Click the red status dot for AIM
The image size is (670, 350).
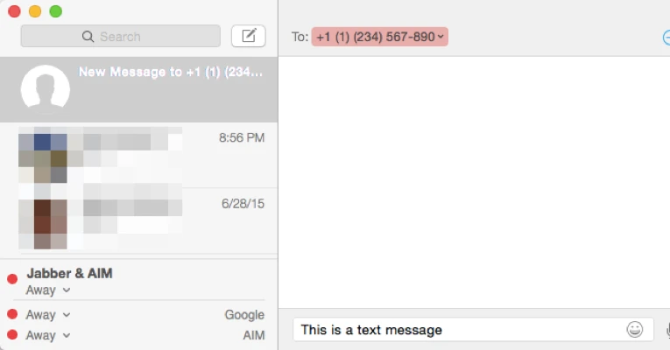click(12, 335)
